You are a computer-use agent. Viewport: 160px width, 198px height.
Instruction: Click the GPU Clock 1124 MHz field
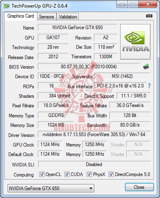point(50,145)
